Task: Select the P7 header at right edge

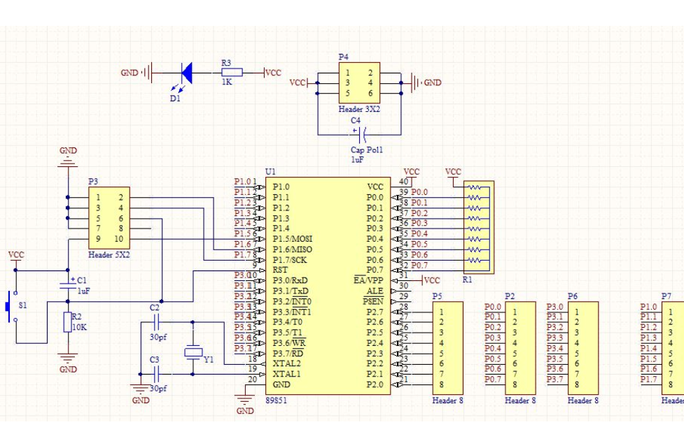Action: [673, 347]
